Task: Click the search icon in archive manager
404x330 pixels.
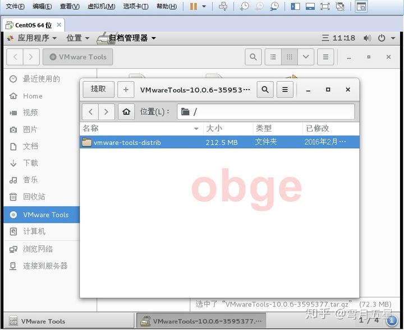Action: (265, 90)
